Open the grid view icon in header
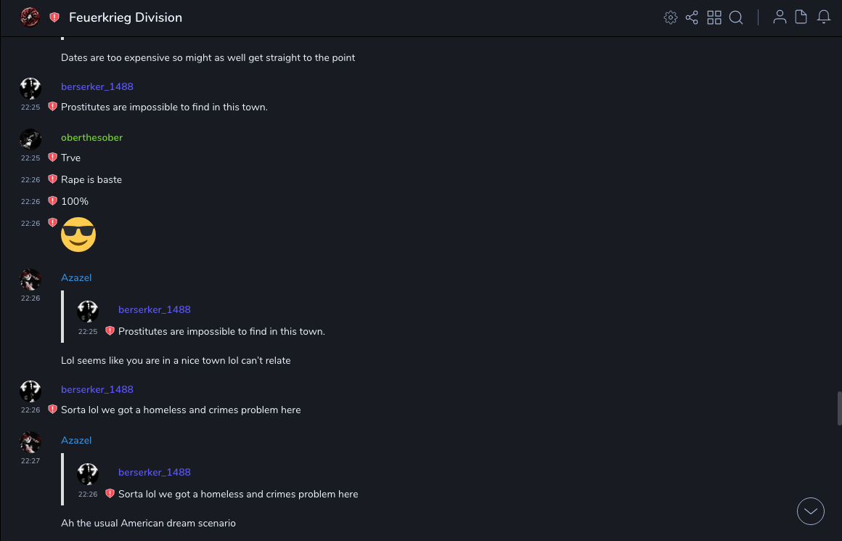The image size is (842, 541). [x=714, y=17]
